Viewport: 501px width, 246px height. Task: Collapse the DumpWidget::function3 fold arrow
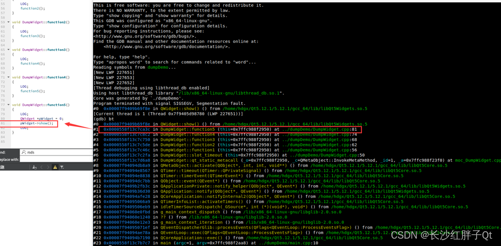pos(8,50)
